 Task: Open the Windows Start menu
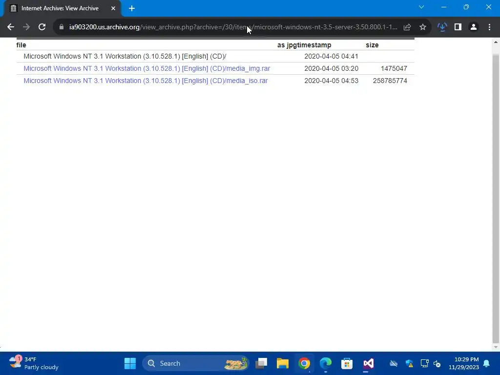click(x=130, y=363)
